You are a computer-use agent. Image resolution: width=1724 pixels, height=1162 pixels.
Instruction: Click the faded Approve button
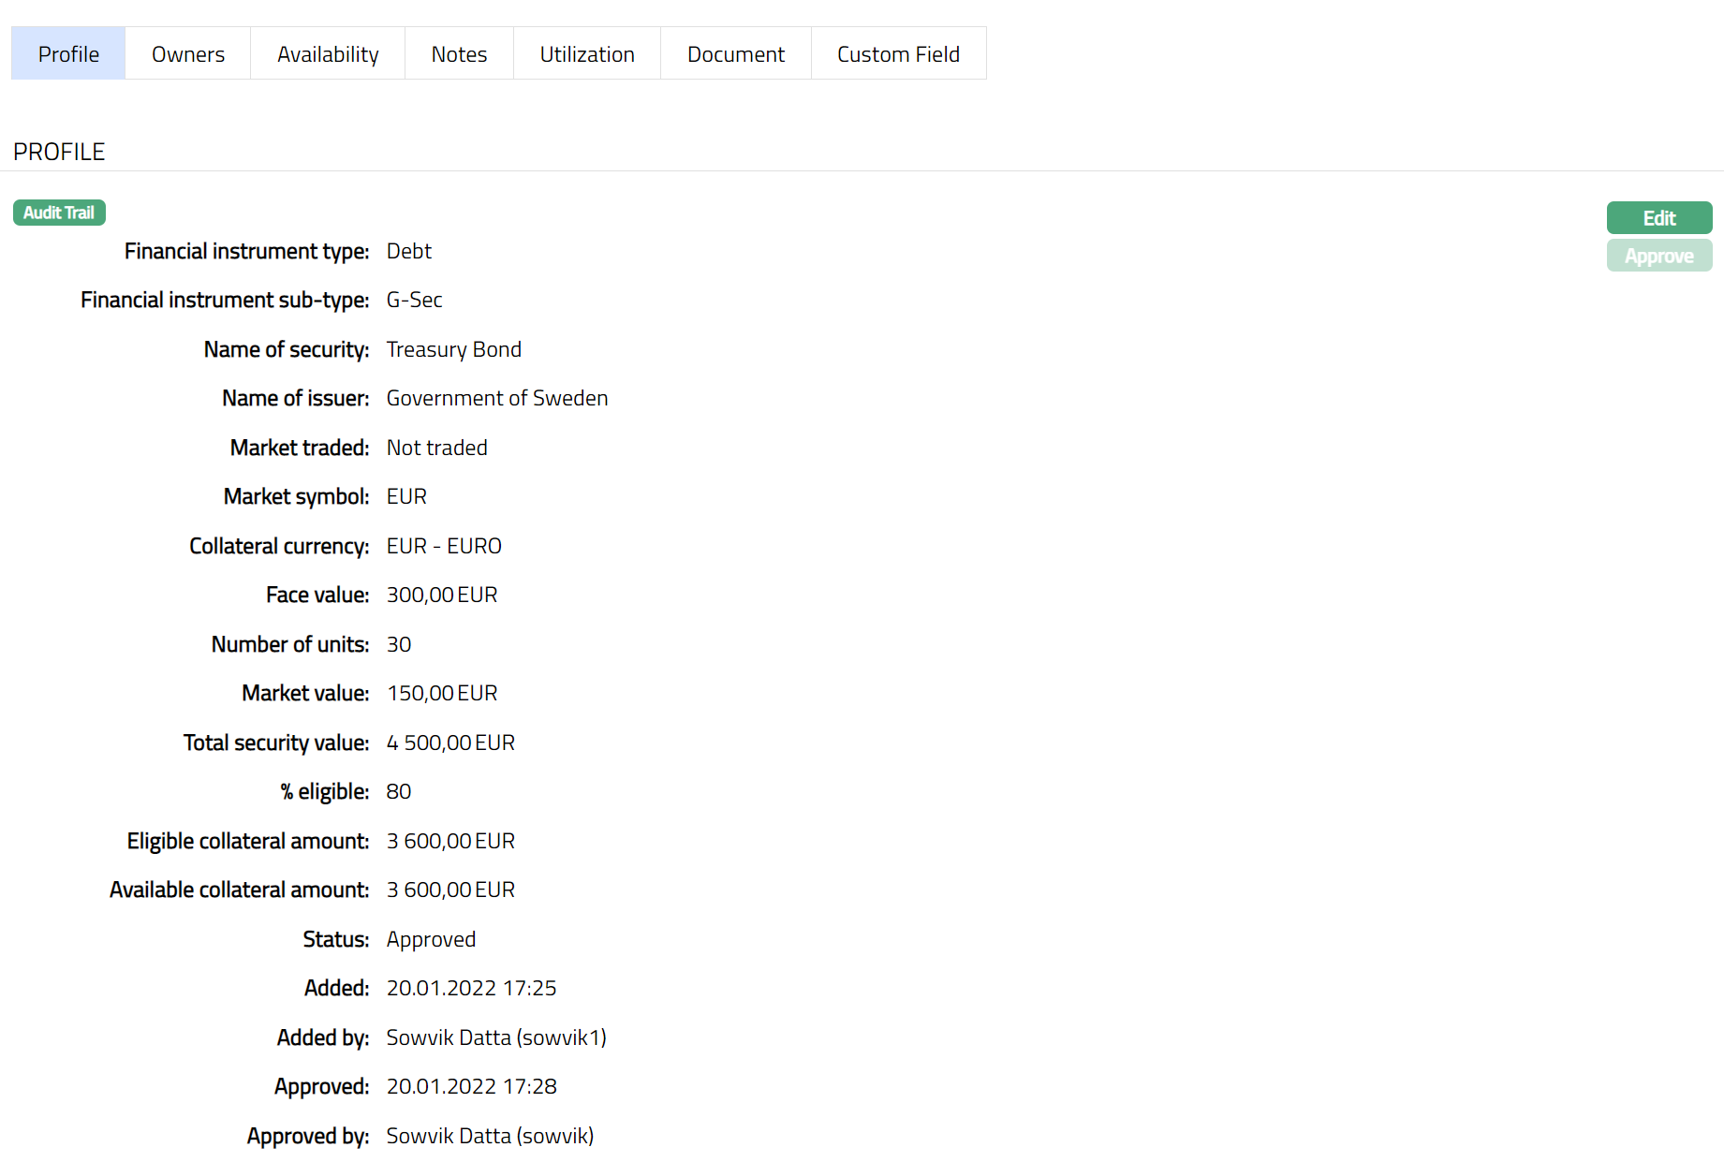pos(1658,256)
